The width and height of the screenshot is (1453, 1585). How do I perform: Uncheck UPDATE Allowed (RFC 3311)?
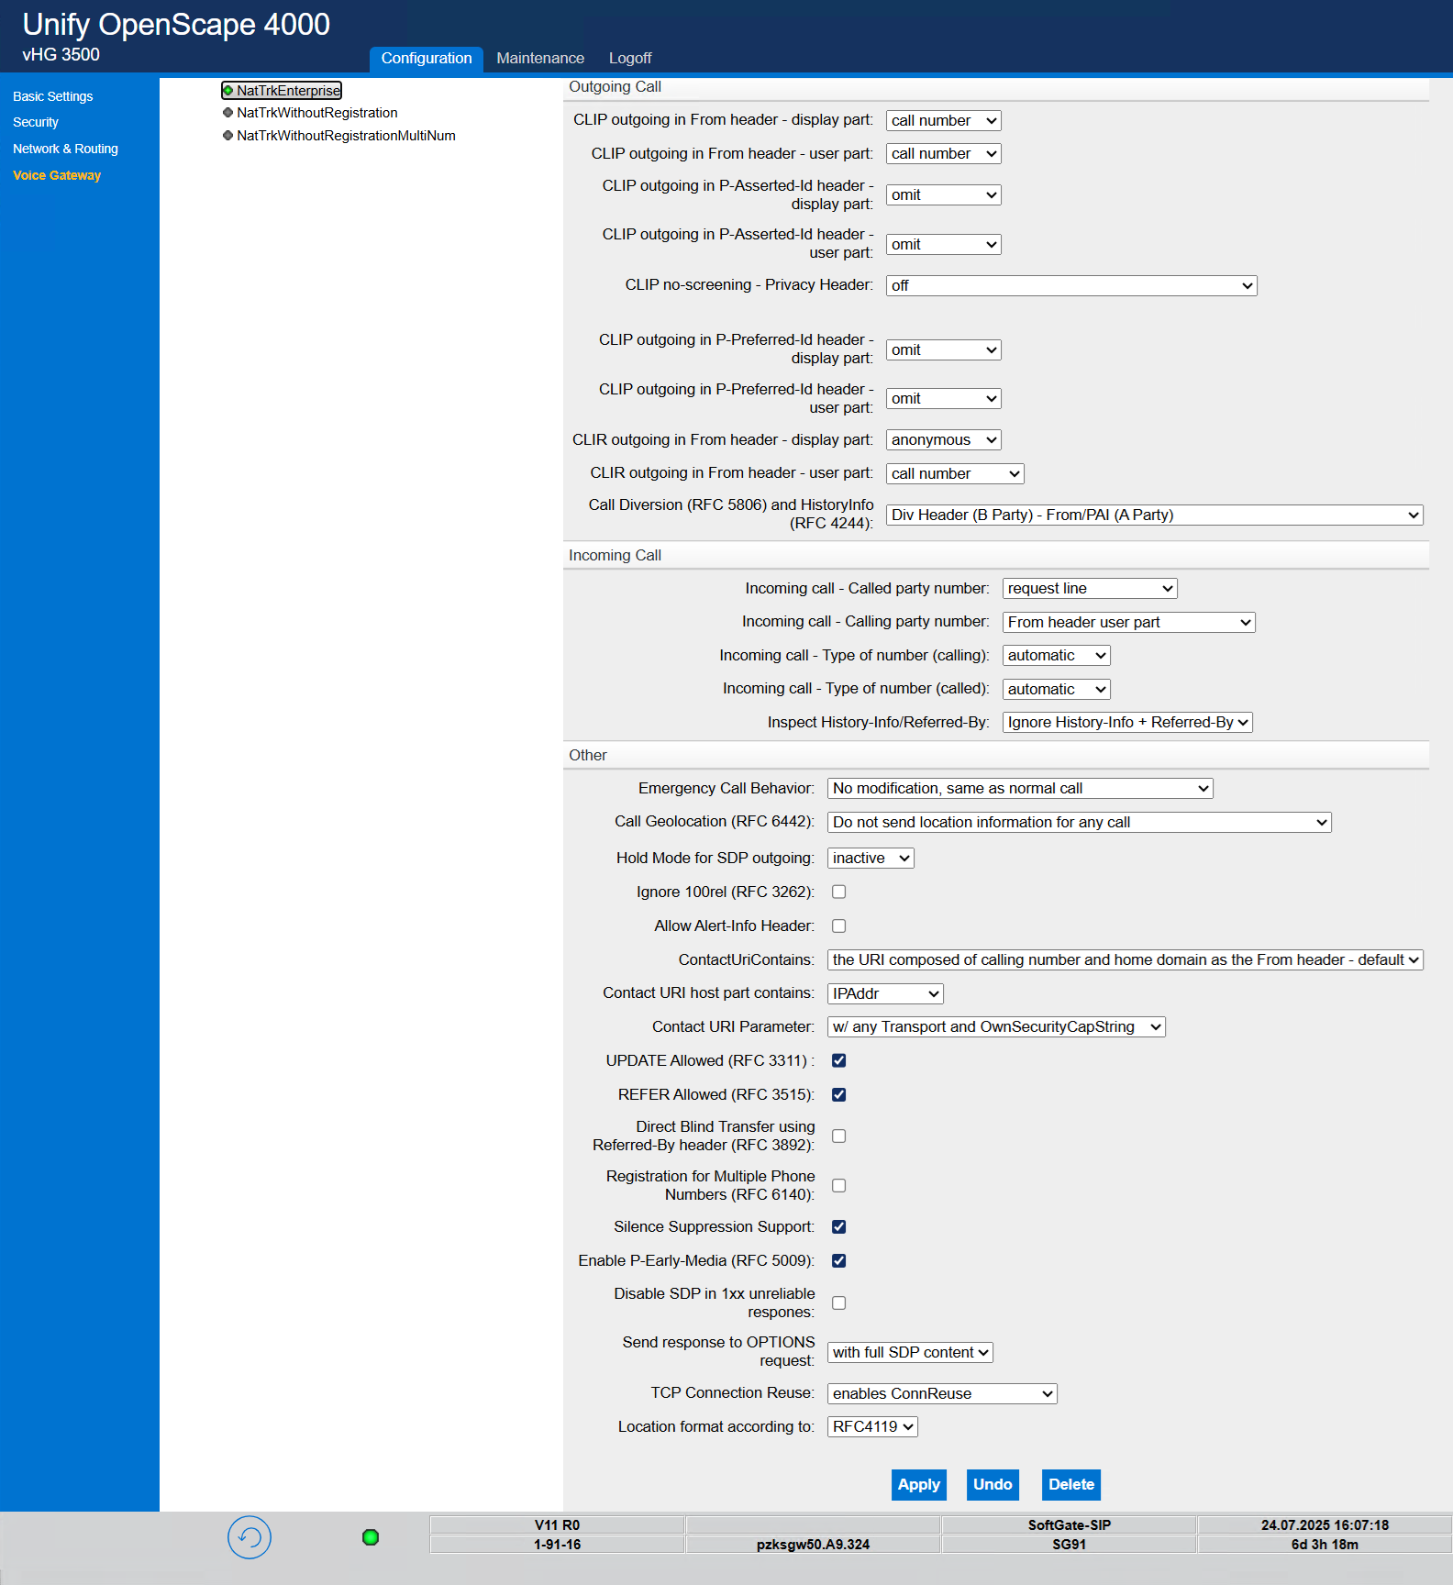838,1060
